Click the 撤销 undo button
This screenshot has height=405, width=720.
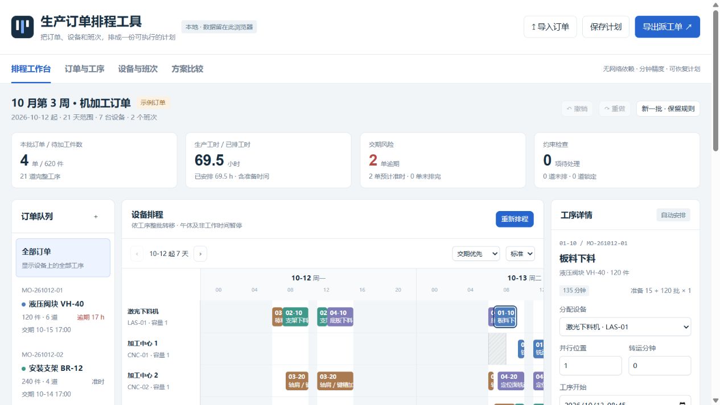pyautogui.click(x=577, y=109)
